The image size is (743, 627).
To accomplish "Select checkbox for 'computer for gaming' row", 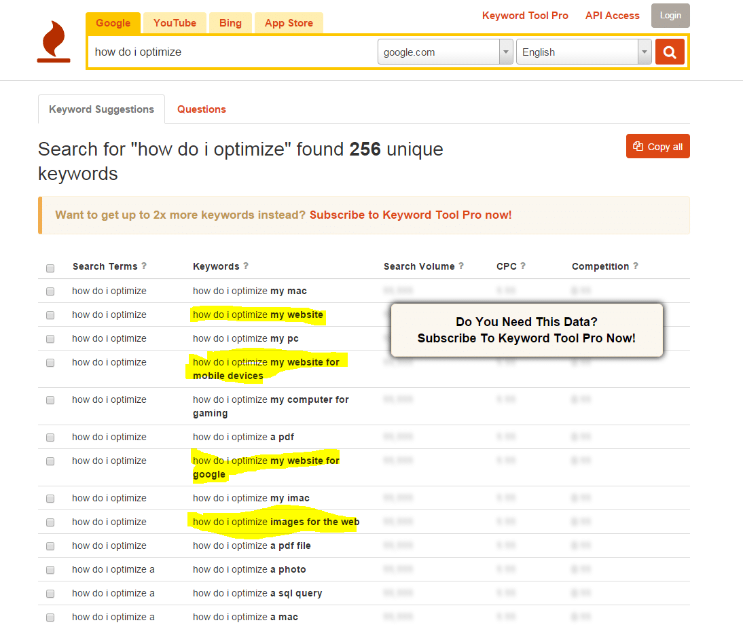I will point(50,400).
